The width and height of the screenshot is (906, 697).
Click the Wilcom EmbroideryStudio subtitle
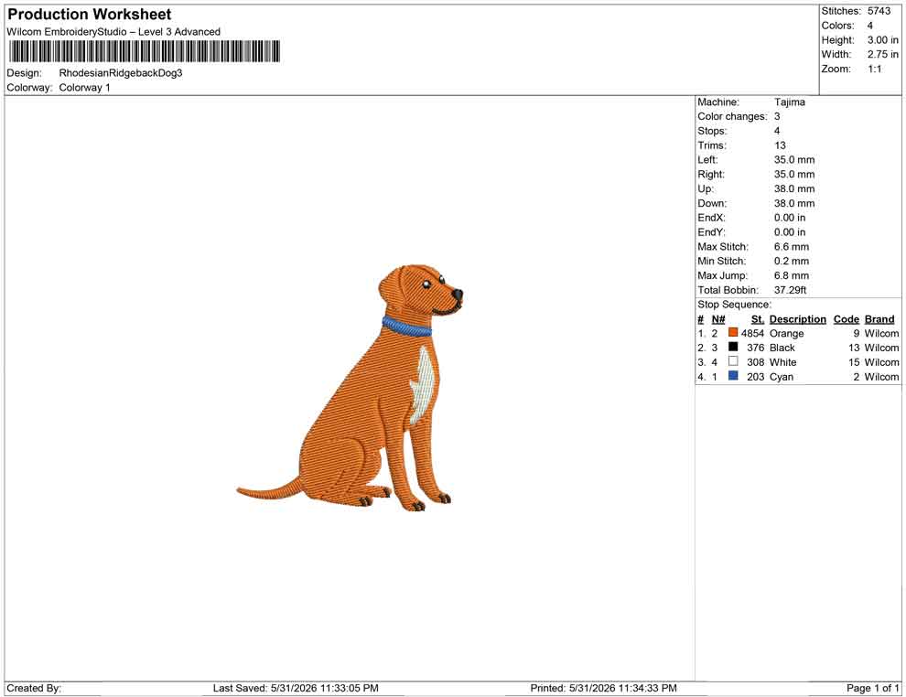point(113,32)
